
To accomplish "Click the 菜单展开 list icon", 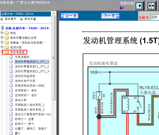I will coord(2,19).
